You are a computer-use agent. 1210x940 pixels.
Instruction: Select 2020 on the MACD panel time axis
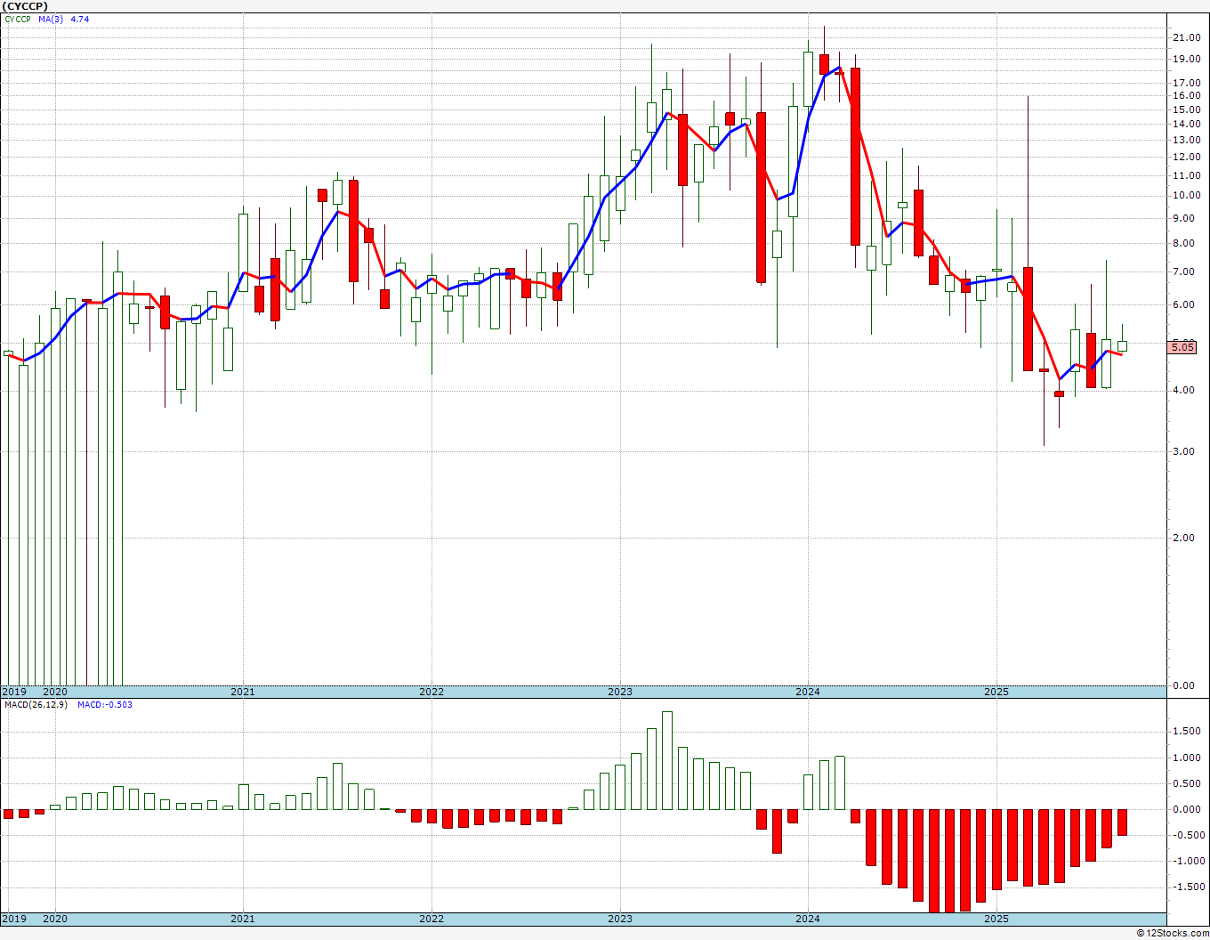(55, 919)
